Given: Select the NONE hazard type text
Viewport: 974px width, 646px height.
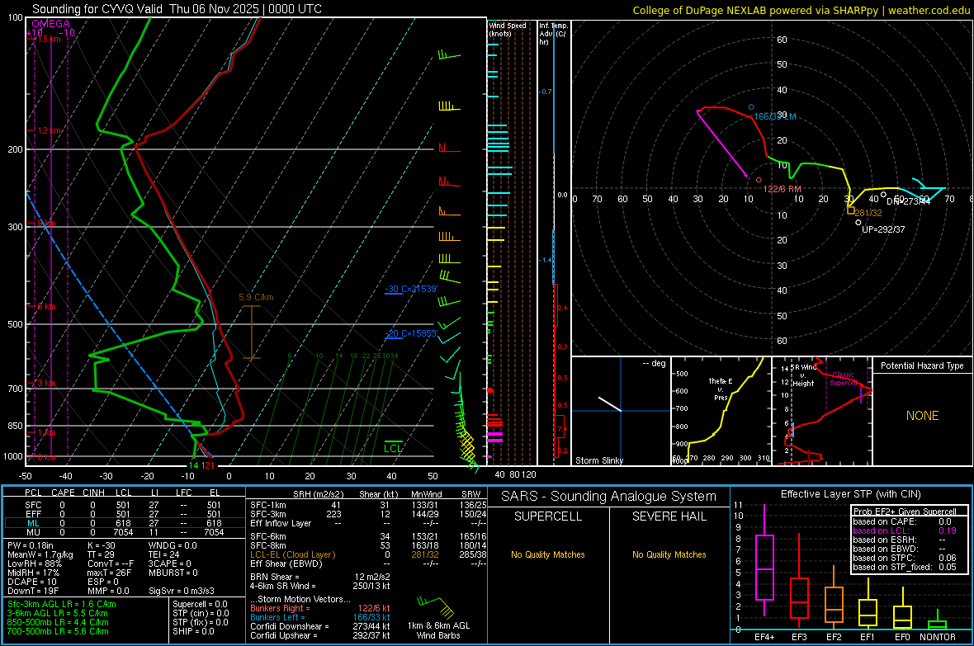Looking at the screenshot, I should click(x=922, y=416).
